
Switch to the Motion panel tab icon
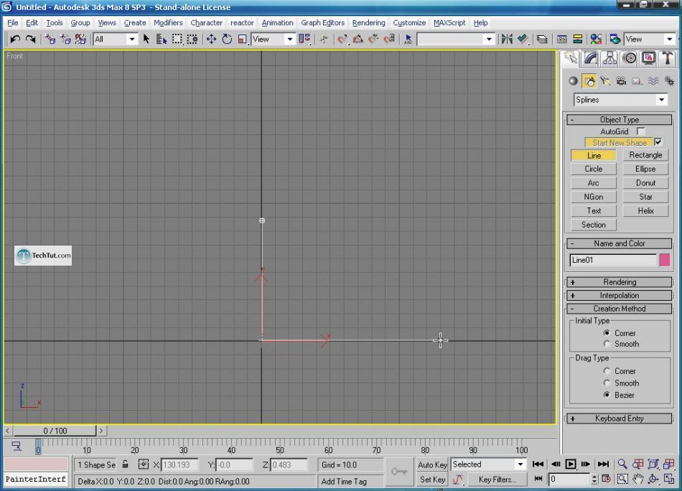coord(630,58)
